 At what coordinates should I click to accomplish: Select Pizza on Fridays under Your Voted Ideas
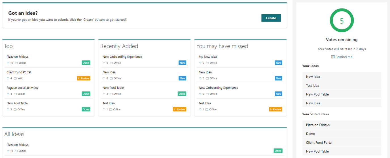318,125
